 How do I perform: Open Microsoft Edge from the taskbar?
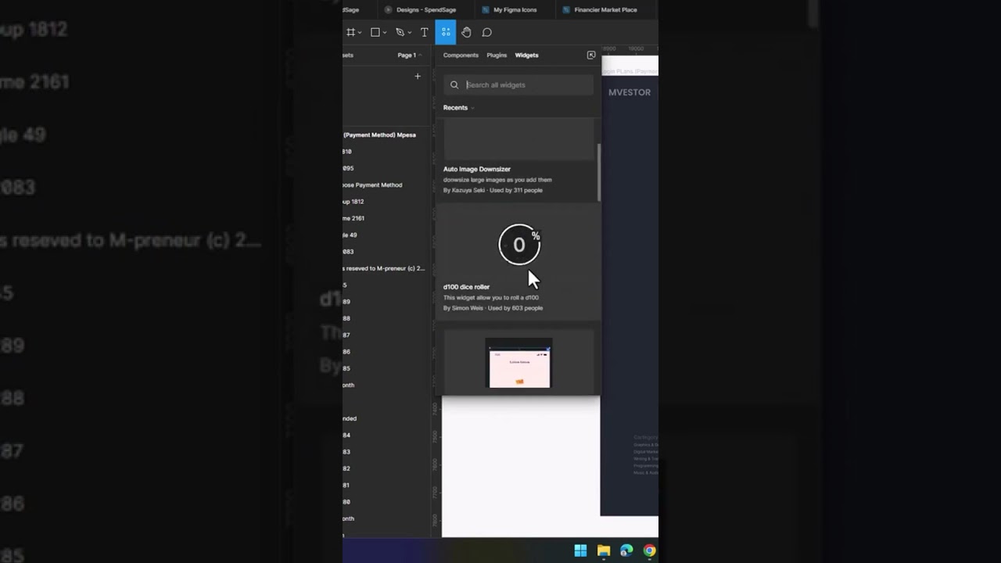coord(626,550)
